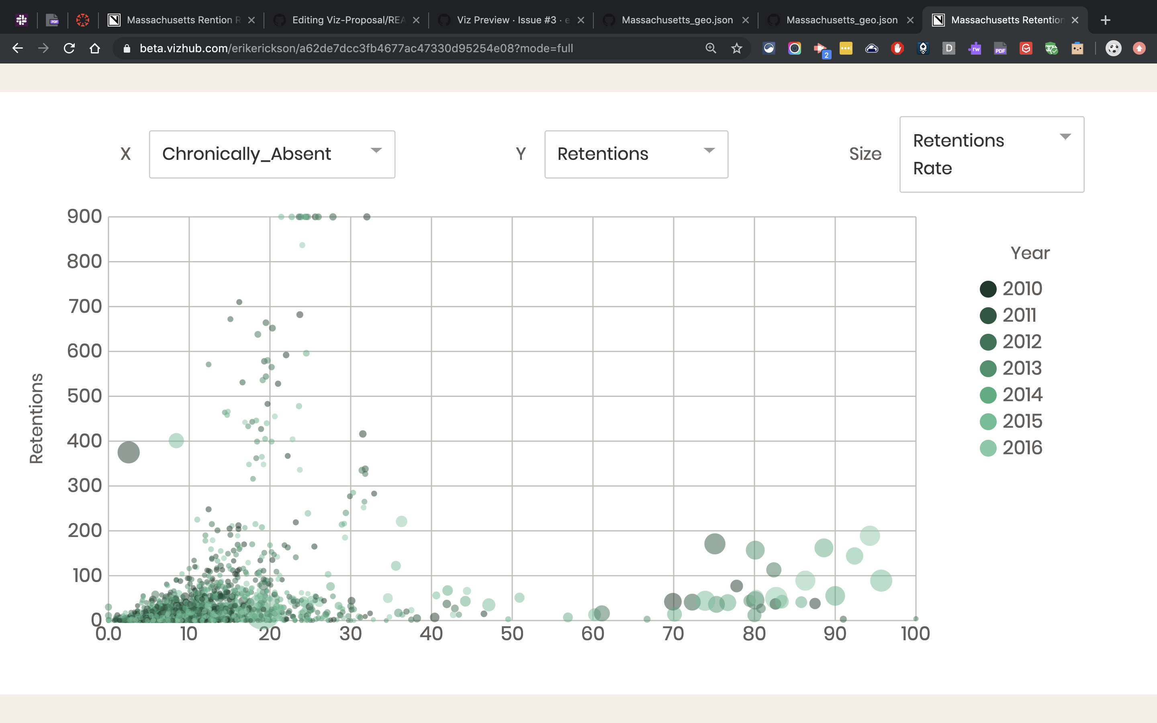Click the 2013 legend label
Image resolution: width=1157 pixels, height=723 pixels.
[x=1022, y=368]
